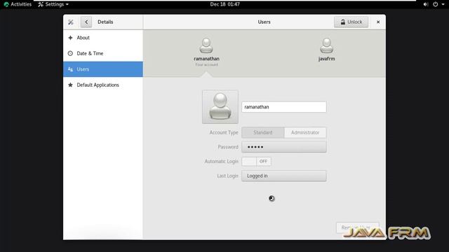Click the settings tools icon in header
The height and width of the screenshot is (252, 449).
(x=71, y=22)
